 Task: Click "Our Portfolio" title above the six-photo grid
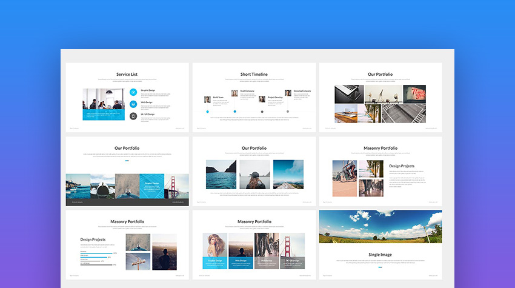pos(380,75)
